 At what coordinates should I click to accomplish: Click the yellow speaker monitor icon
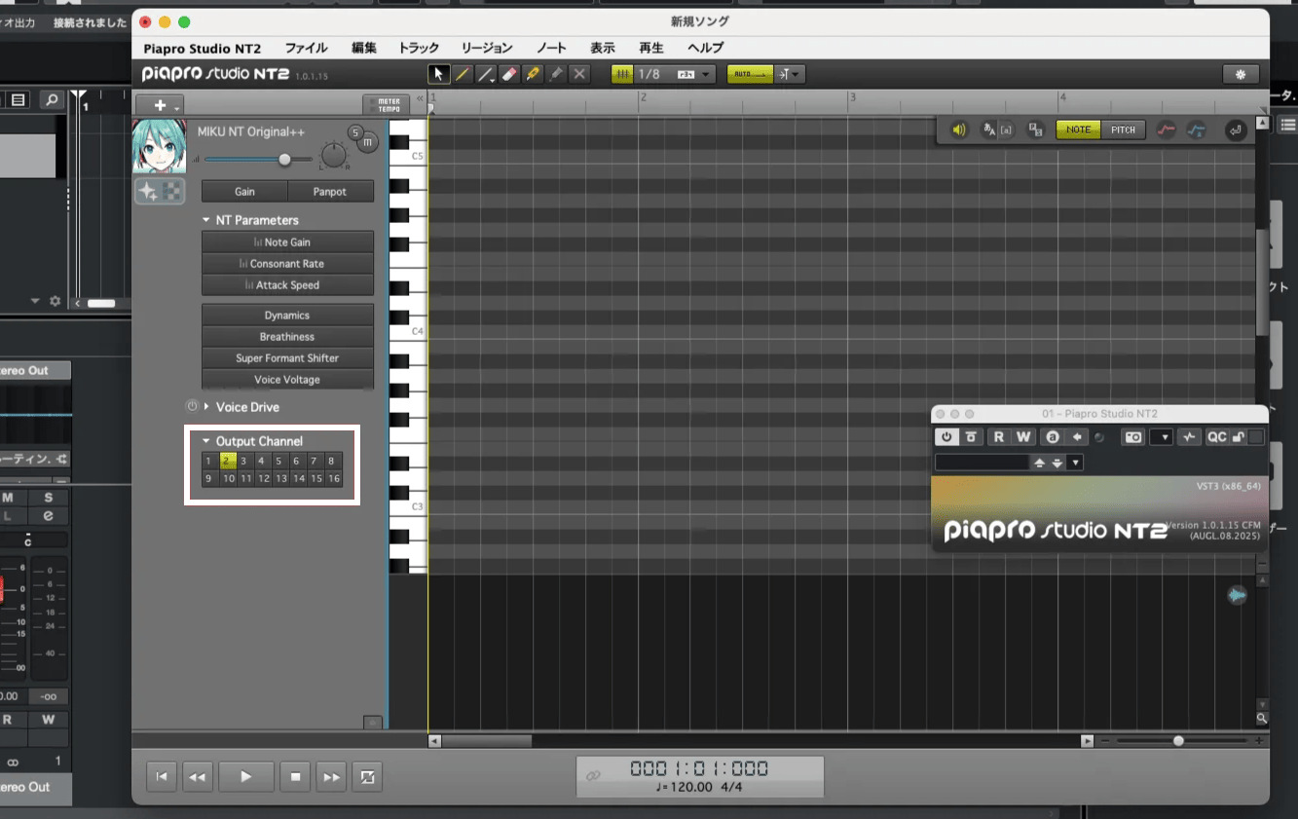point(959,130)
